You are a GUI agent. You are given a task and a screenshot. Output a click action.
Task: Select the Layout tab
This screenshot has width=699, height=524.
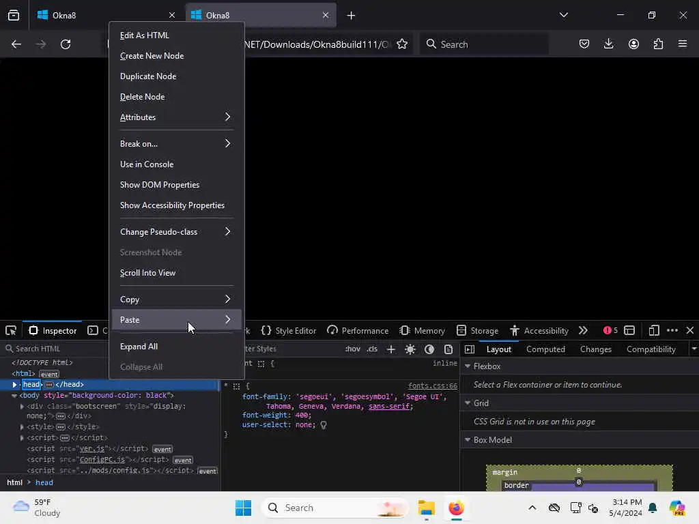(x=498, y=349)
